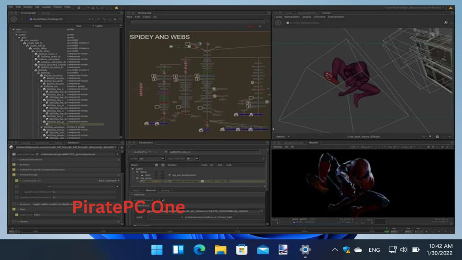This screenshot has height=260, width=462.
Task: Switch to the Parameters tab
Action: pos(145,143)
